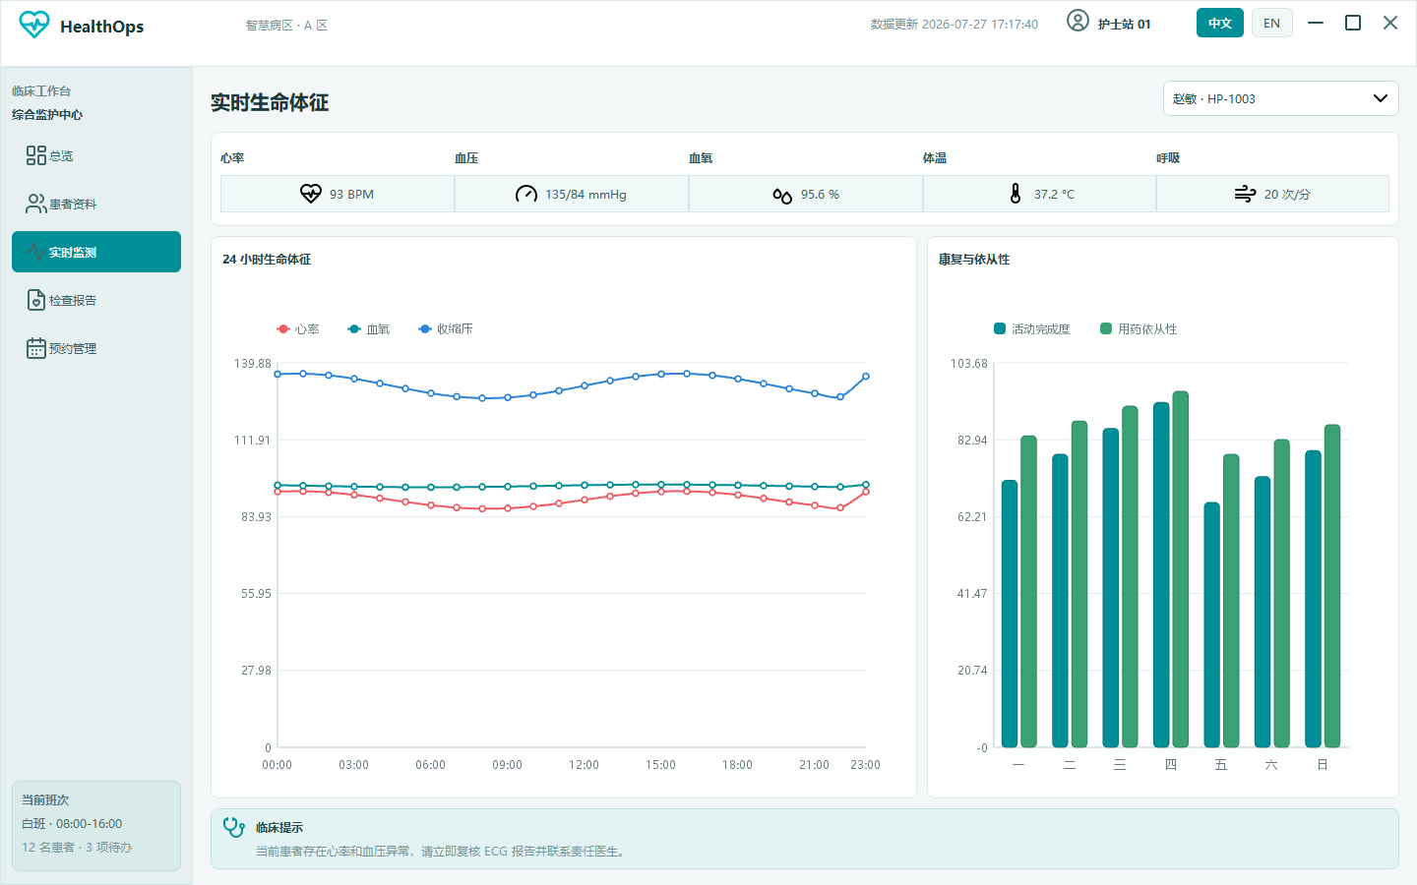Screen dimensions: 1417x885
Task: Click the 12 名患者 · 3 项待办 text
Action: tap(77, 848)
